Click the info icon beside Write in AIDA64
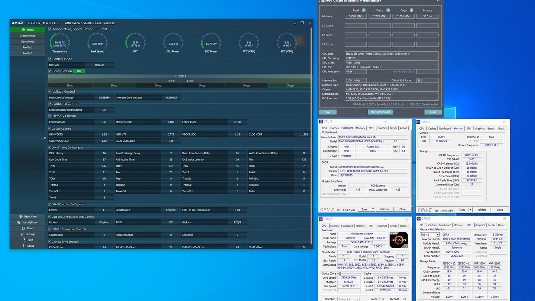 click(388, 10)
